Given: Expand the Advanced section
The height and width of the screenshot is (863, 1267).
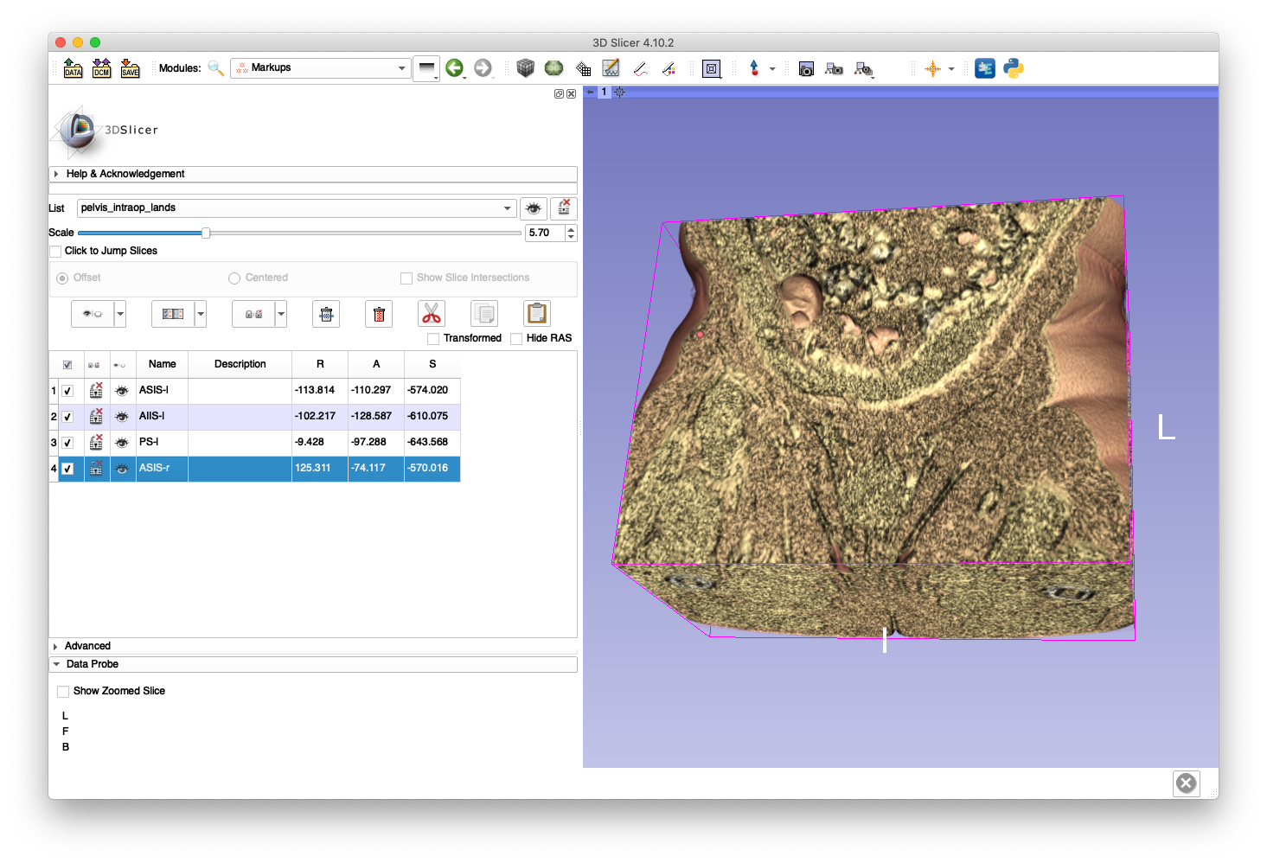Looking at the screenshot, I should tap(86, 646).
